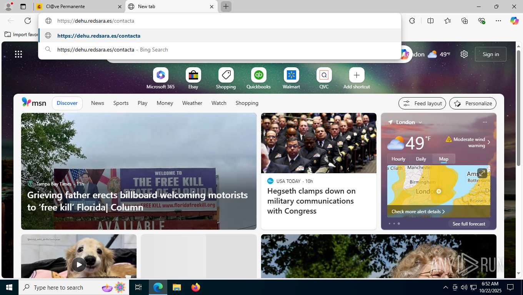Toggle split screen icon in toolbar
Viewport: 523px width, 295px height.
pyautogui.click(x=431, y=21)
